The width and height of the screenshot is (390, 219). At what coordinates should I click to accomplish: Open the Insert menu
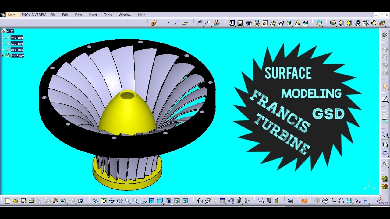point(93,15)
